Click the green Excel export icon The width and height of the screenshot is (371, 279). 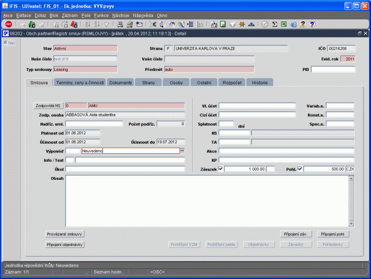pos(284,24)
